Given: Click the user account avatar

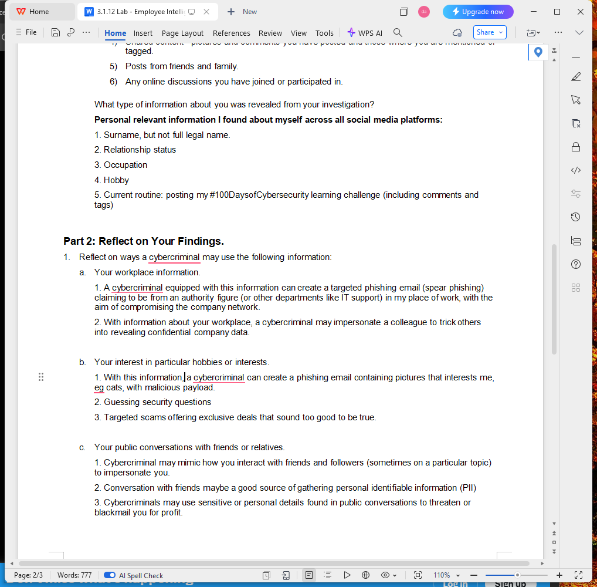Looking at the screenshot, I should tap(424, 12).
